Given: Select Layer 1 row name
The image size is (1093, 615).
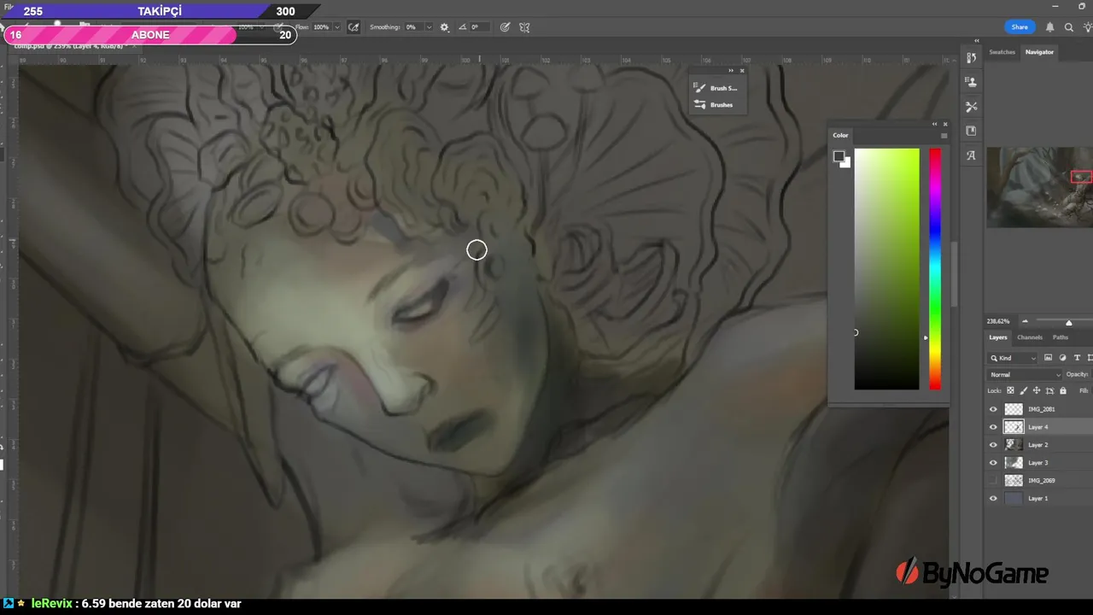Looking at the screenshot, I should click(1037, 499).
